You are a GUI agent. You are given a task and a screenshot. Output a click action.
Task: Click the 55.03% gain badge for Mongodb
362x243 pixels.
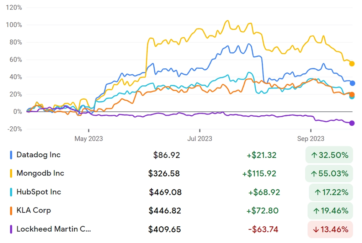tap(329, 174)
